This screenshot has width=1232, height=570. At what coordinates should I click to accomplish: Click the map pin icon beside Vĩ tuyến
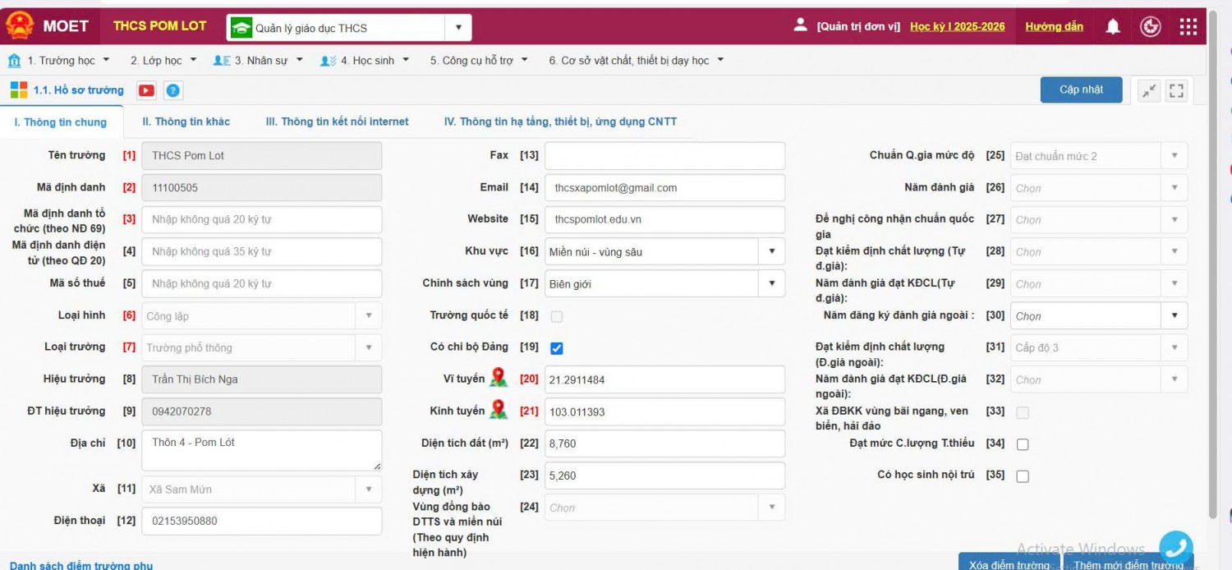click(499, 378)
